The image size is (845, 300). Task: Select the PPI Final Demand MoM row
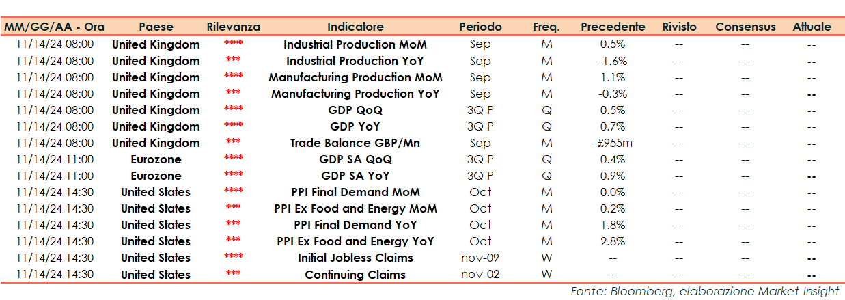(355, 192)
